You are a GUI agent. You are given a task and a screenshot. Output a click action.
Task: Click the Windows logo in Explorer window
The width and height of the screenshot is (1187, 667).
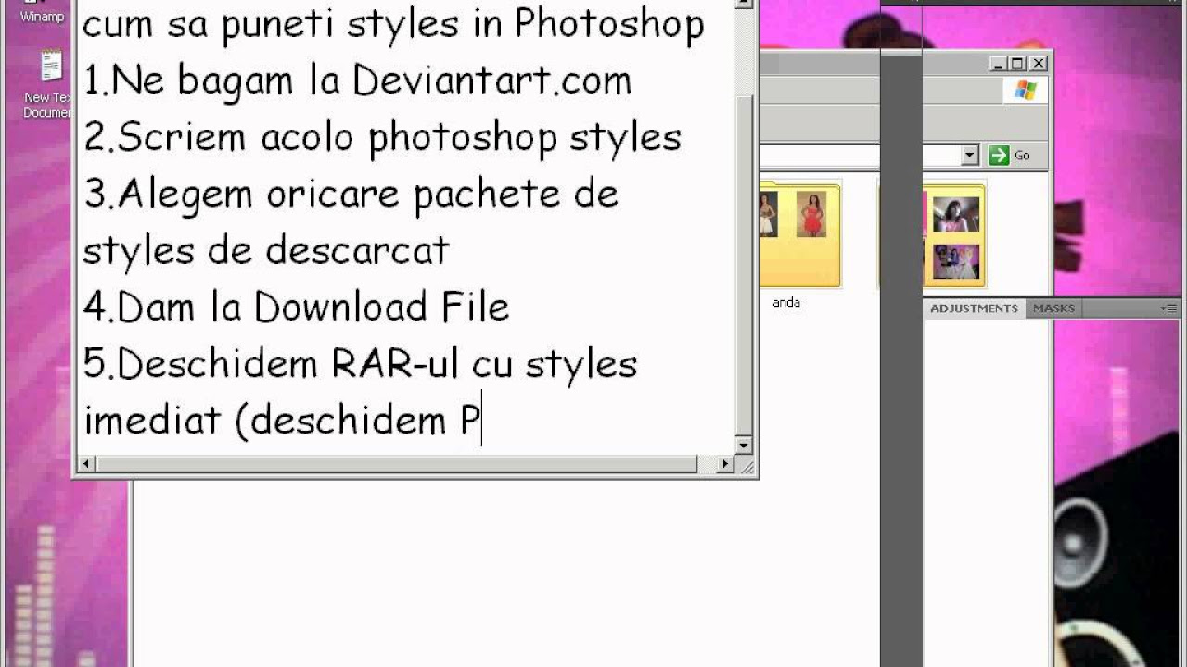[1025, 90]
